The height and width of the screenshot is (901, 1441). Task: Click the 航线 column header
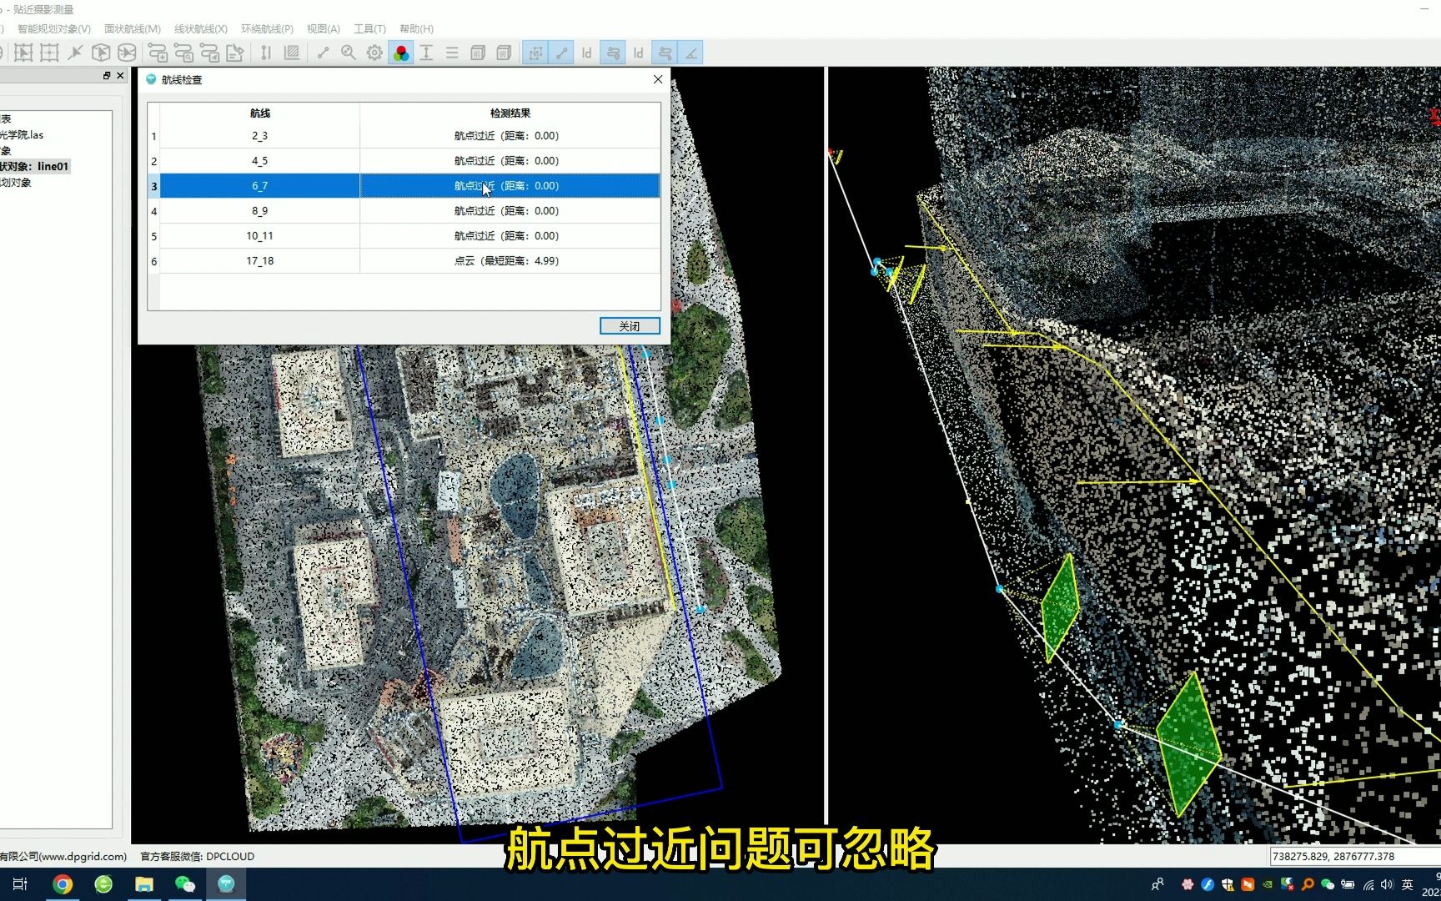[x=259, y=113]
